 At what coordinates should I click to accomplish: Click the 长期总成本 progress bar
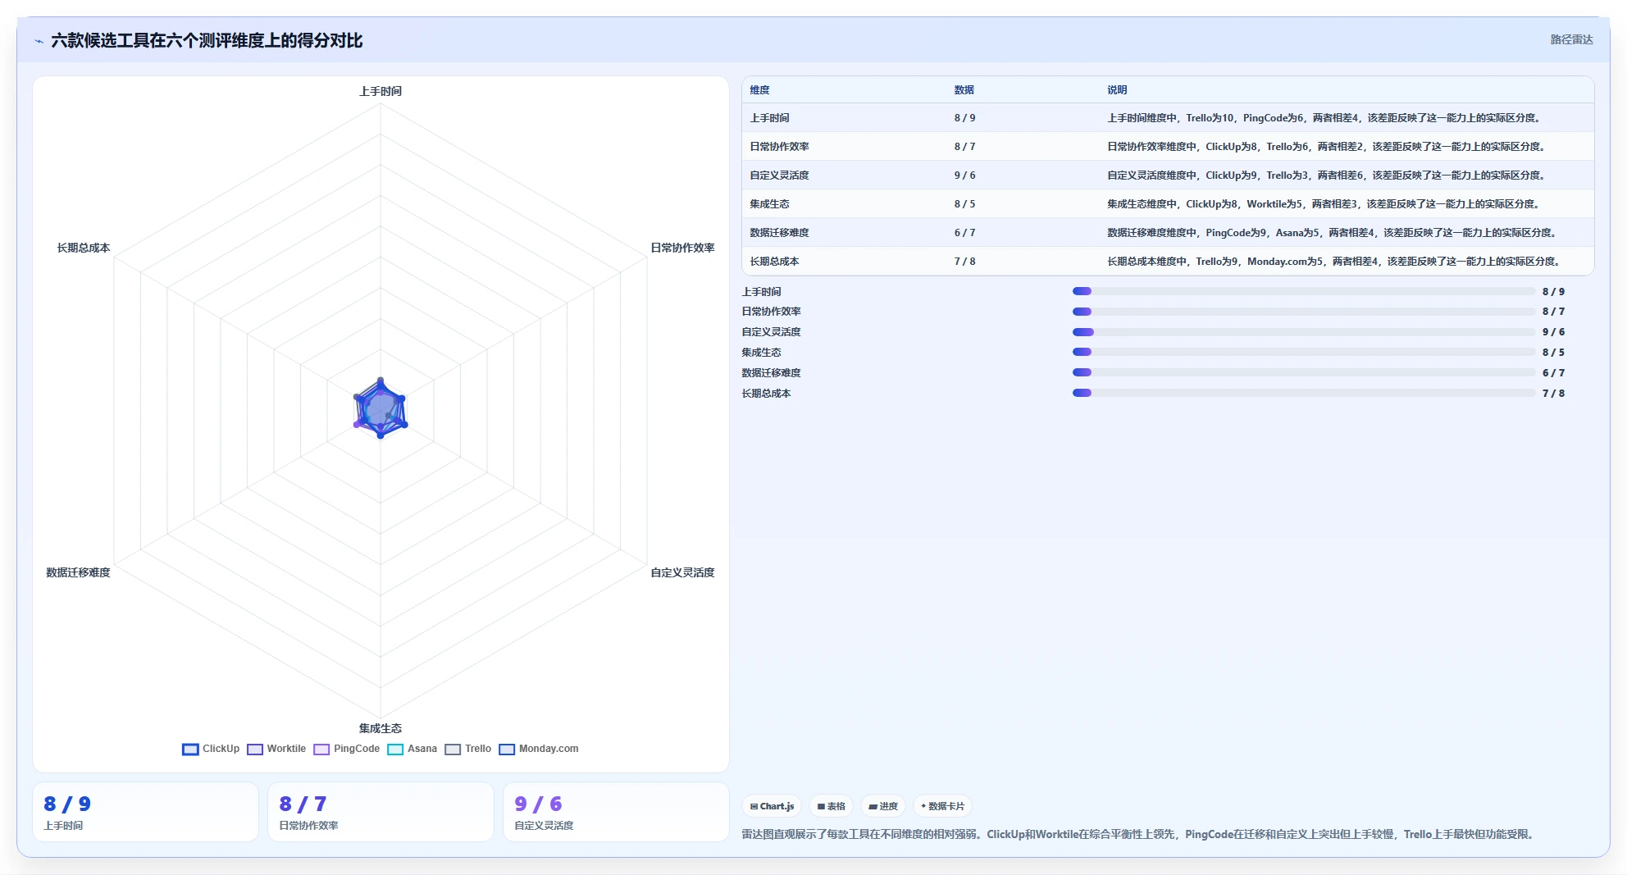coord(1304,393)
